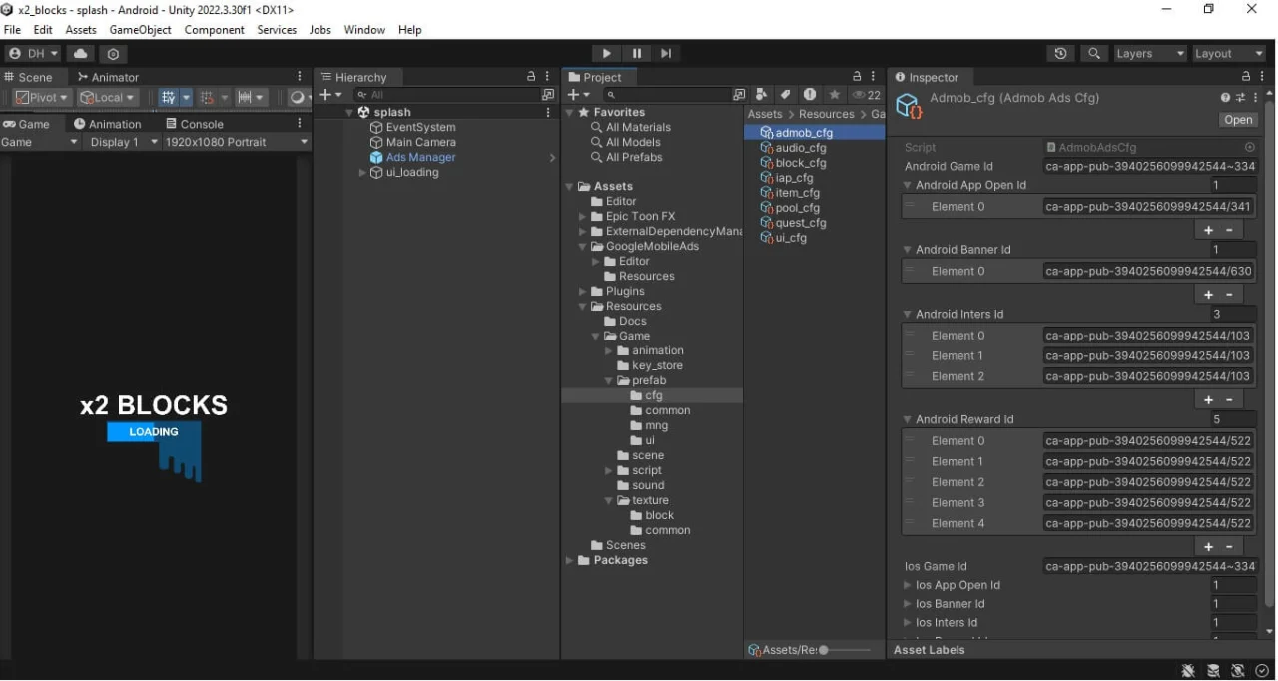Viewport: 1278px width, 681px height.
Task: Switch to the Animation tab
Action: [107, 124]
